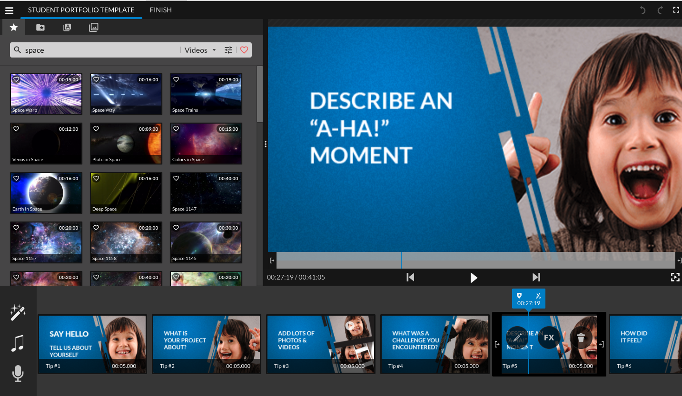The height and width of the screenshot is (396, 682).
Task: Play the preview video
Action: click(x=474, y=278)
